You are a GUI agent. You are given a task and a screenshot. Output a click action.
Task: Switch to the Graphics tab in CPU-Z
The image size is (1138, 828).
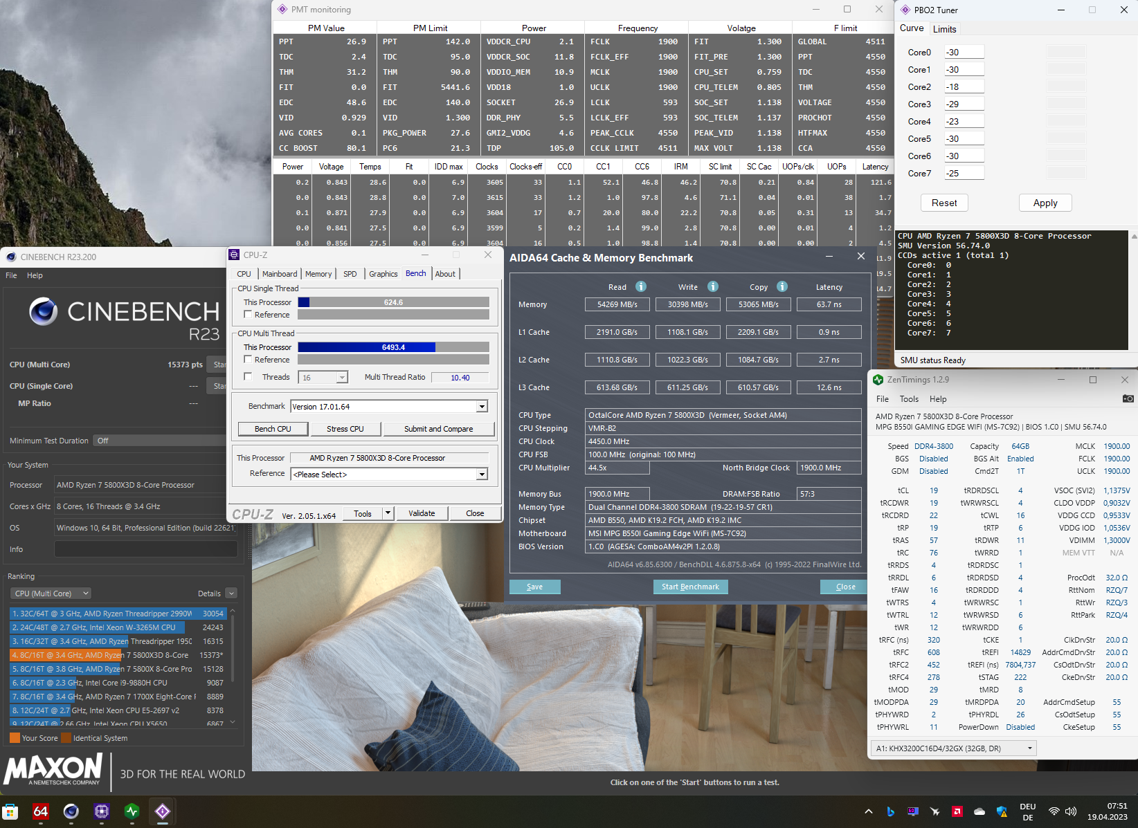(383, 274)
